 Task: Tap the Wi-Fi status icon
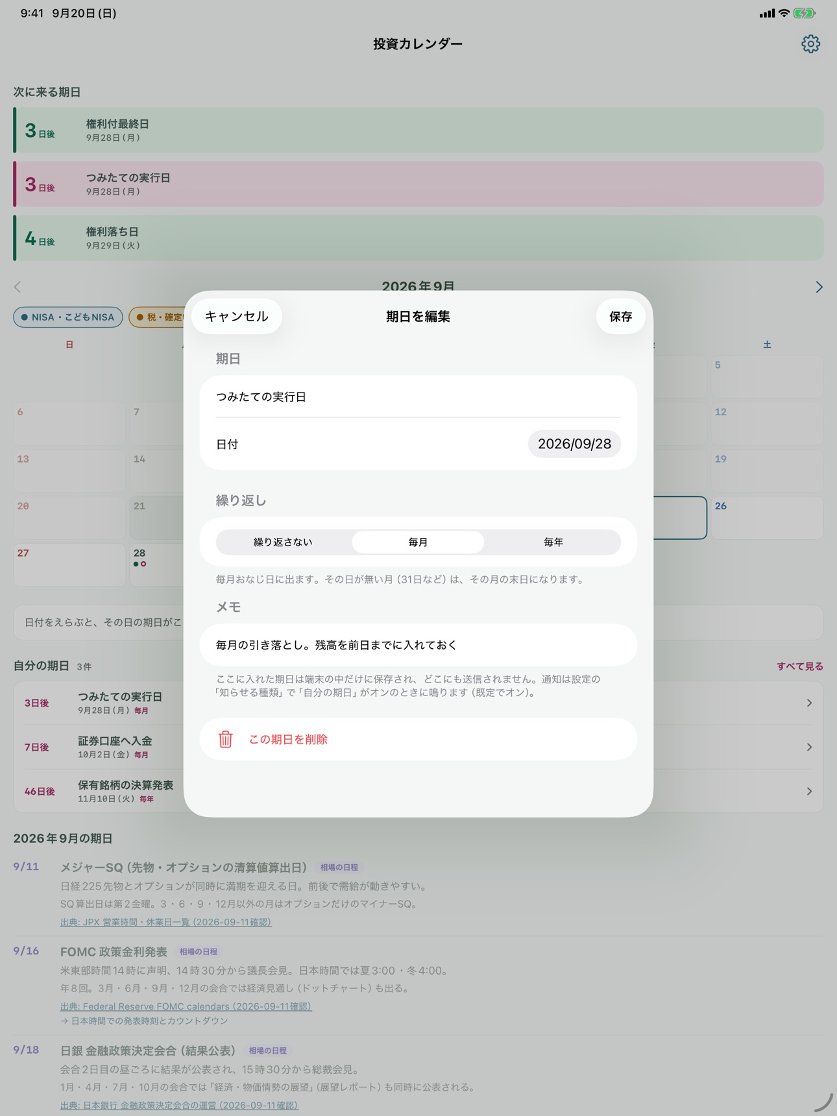(x=784, y=13)
